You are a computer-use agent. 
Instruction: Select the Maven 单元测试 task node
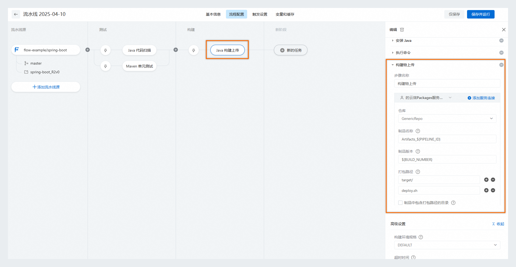click(x=139, y=66)
